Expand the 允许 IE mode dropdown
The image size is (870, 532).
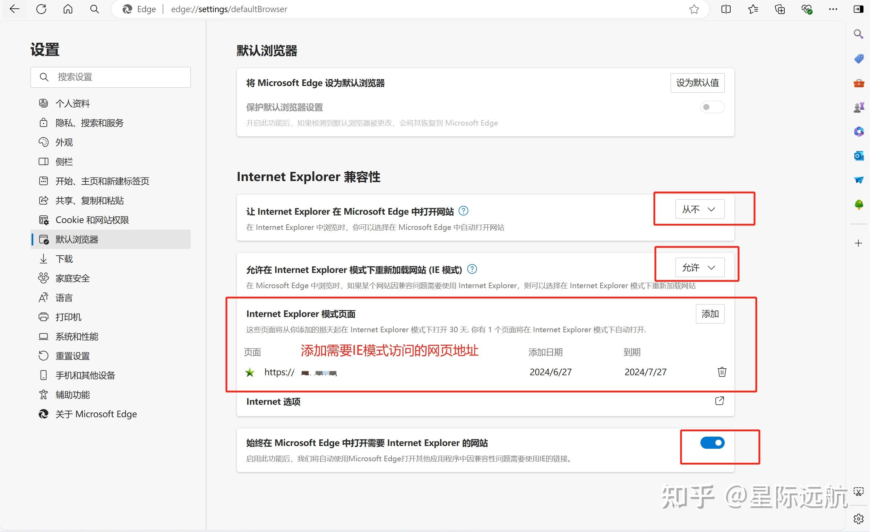coord(699,268)
